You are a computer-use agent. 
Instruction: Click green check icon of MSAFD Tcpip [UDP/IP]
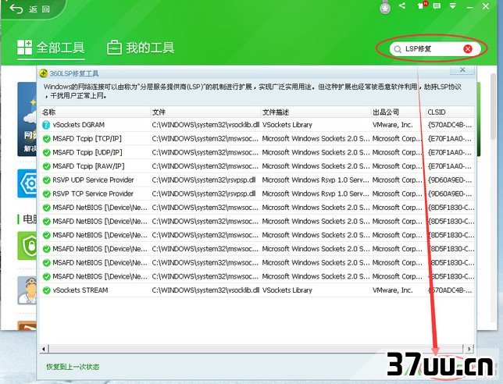tap(47, 152)
